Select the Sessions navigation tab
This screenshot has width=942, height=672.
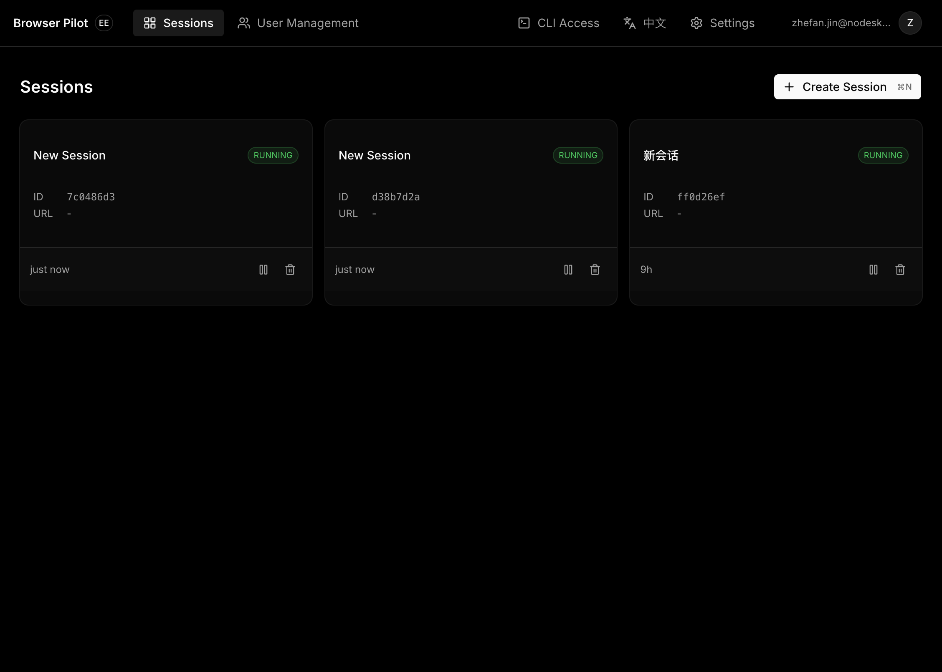coord(178,23)
